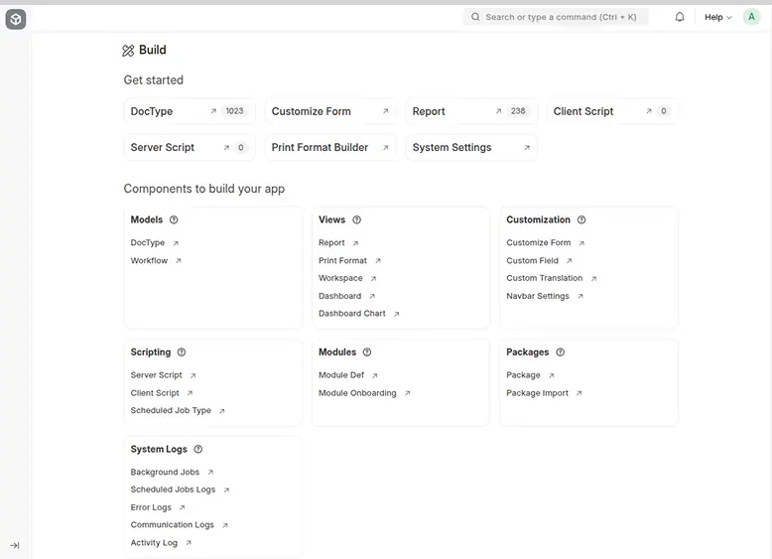Open Activity Log link
The image size is (772, 559).
tap(154, 543)
